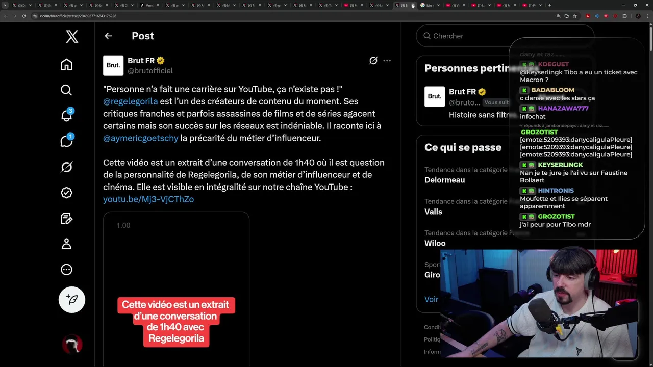Open the Adobe Acrobat extension icon
This screenshot has width=653, height=367.
pyautogui.click(x=588, y=16)
